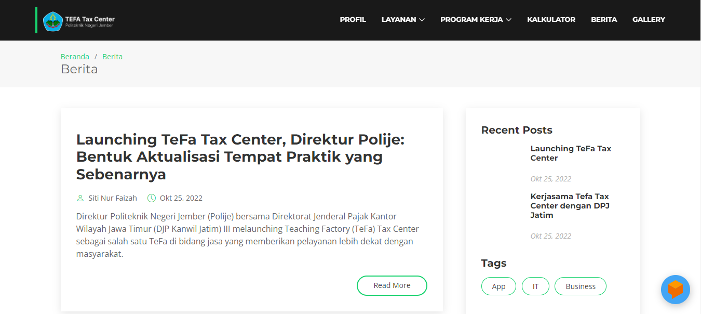Open the Launching TeFa Tax Center article headline
This screenshot has height=314, width=701.
point(239,156)
